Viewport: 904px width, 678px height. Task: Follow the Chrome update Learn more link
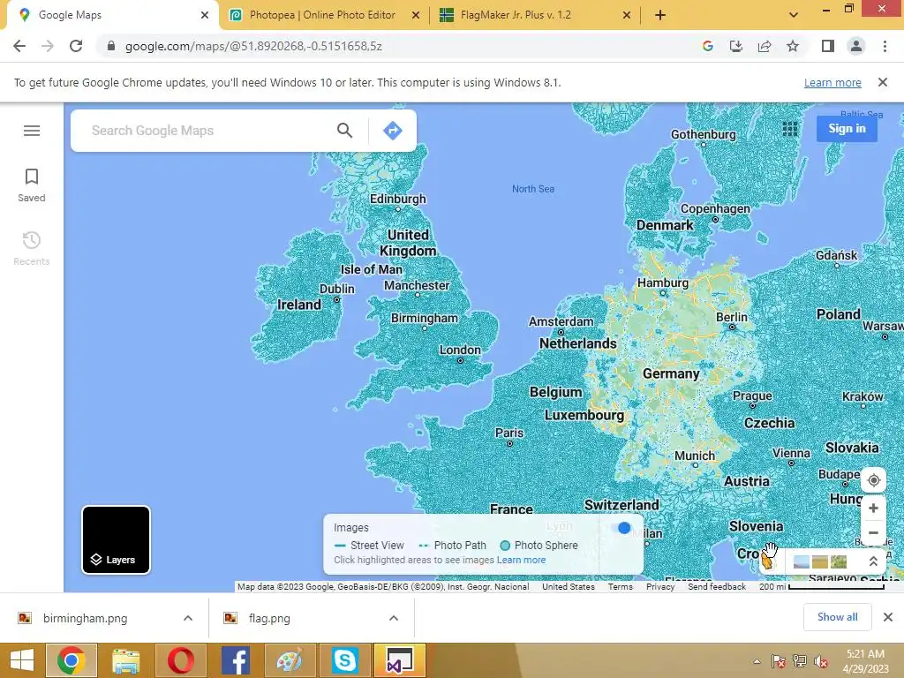832,82
